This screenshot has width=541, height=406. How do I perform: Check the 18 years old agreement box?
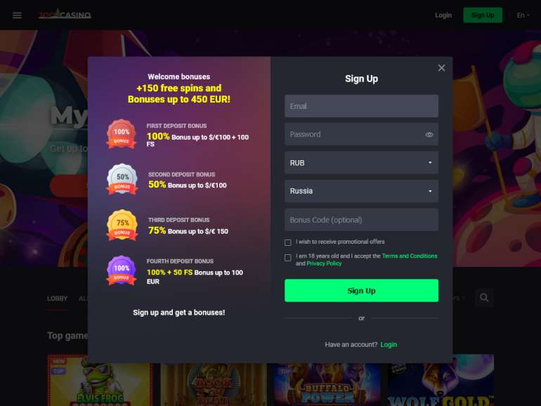click(x=288, y=258)
